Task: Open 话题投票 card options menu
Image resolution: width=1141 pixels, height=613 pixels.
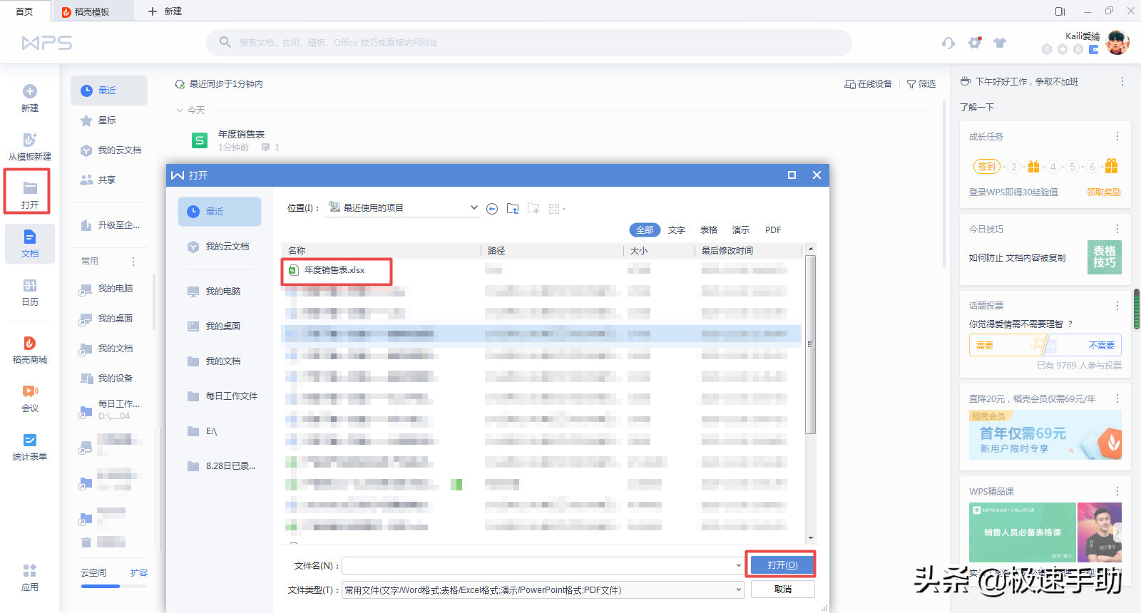Action: click(1117, 306)
